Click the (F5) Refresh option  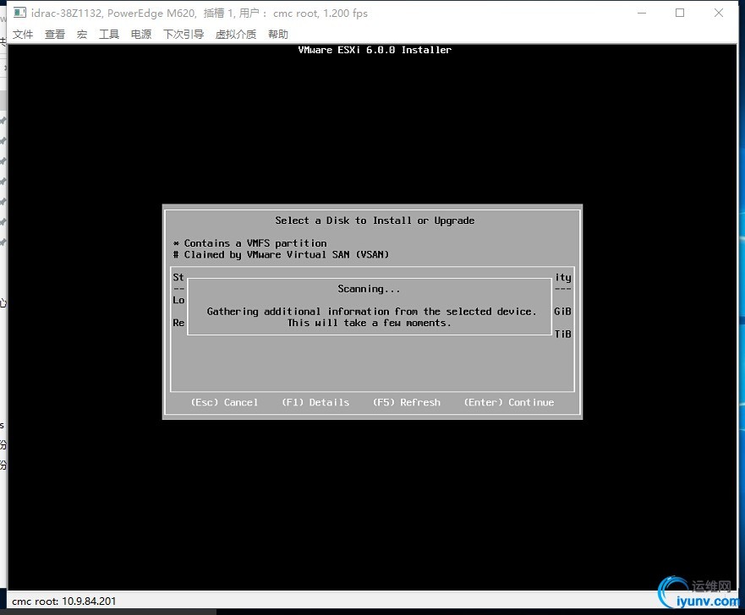pyautogui.click(x=407, y=402)
